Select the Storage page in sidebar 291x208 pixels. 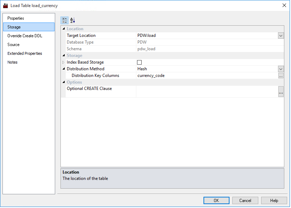point(29,27)
